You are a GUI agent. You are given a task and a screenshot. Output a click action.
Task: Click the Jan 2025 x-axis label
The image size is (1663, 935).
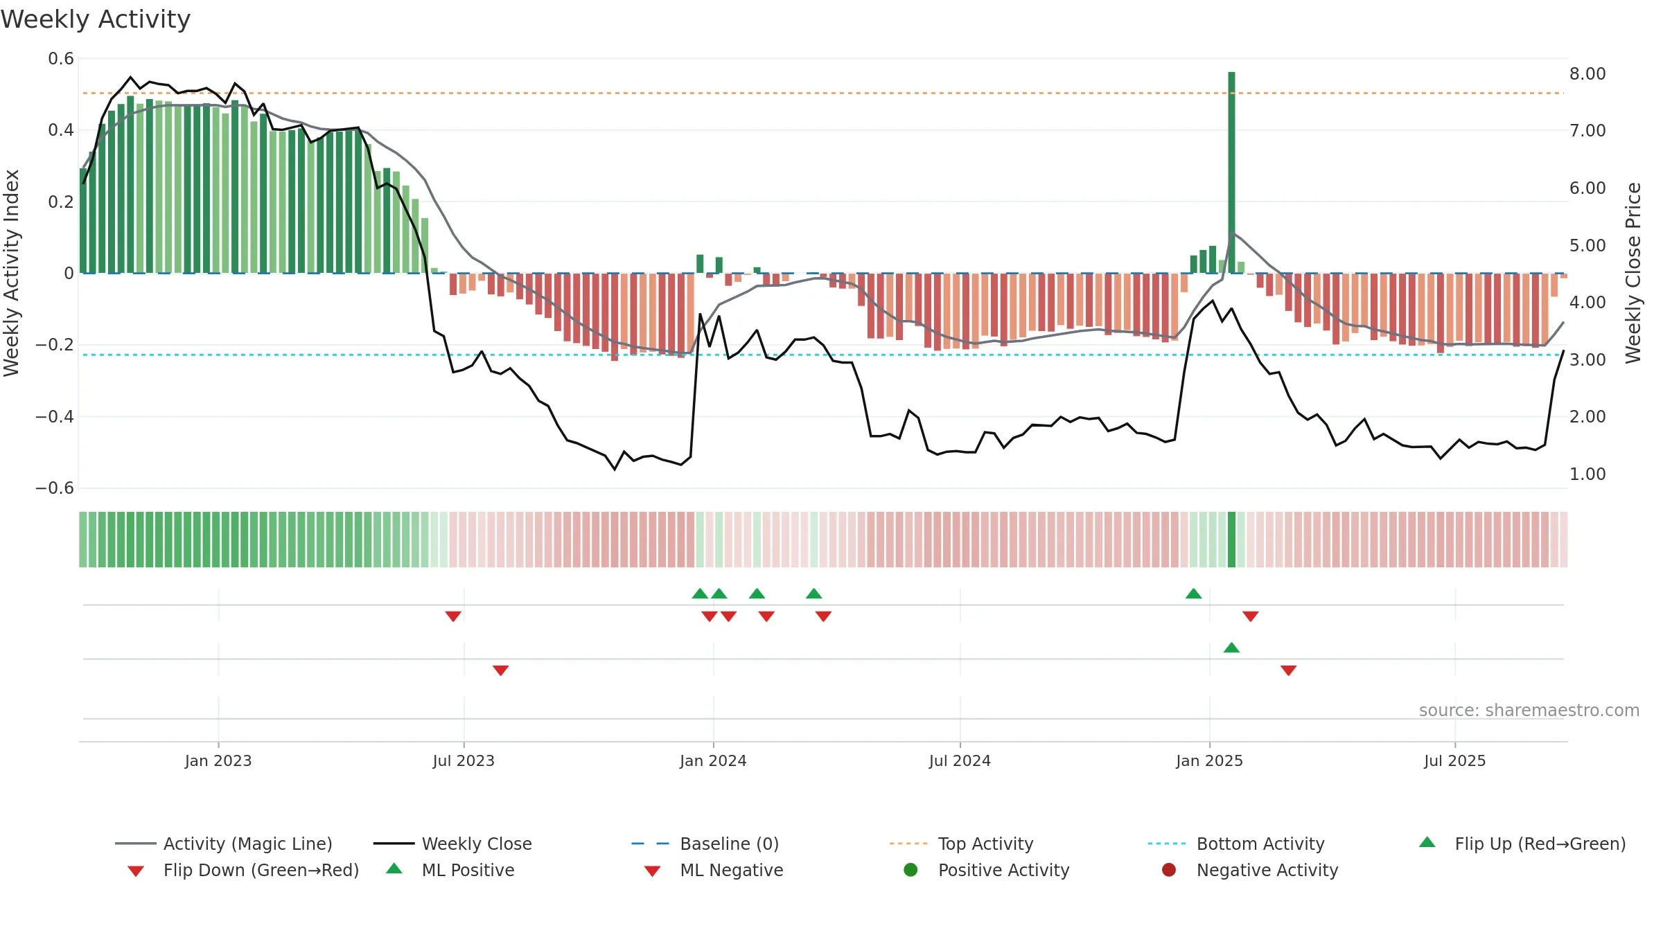click(1209, 760)
